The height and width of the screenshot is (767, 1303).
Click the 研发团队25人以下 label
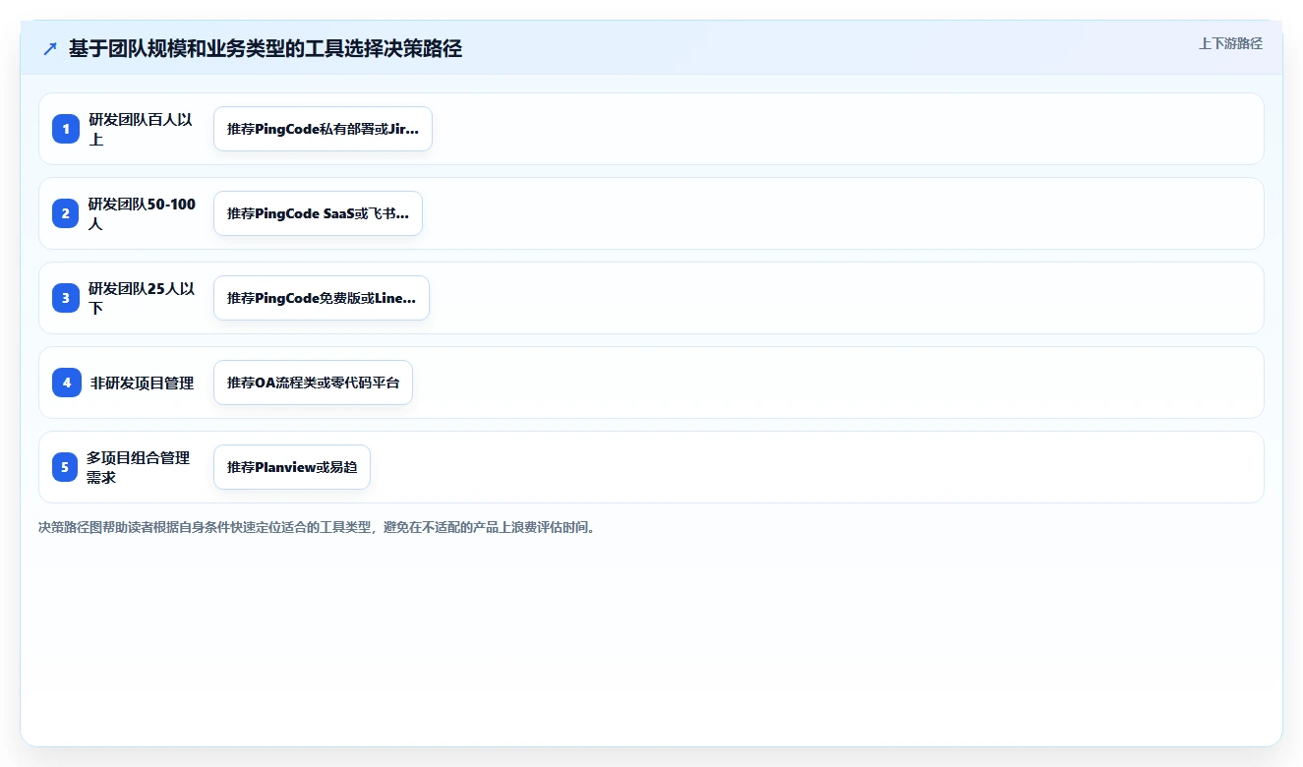(142, 298)
